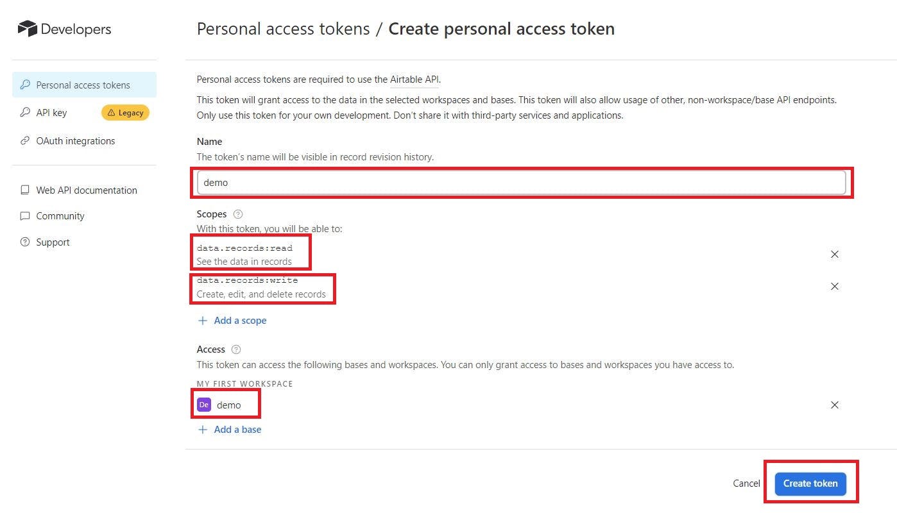The height and width of the screenshot is (513, 897).
Task: Open Web API documentation via its book icon
Action: [x=24, y=190]
